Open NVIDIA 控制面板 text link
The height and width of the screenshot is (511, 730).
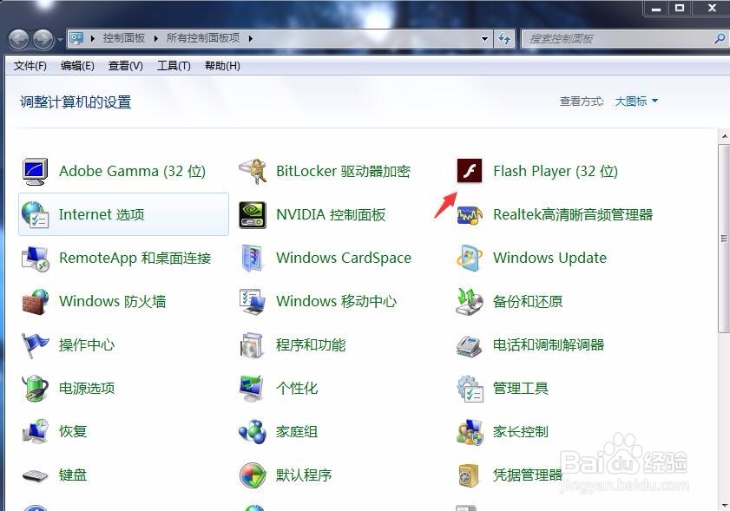(331, 214)
